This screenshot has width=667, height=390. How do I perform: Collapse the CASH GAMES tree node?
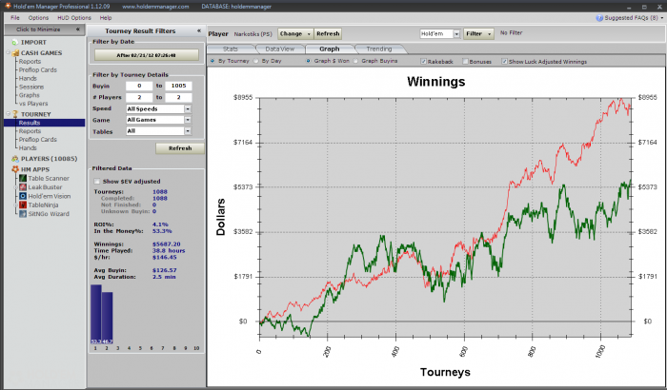pos(8,52)
